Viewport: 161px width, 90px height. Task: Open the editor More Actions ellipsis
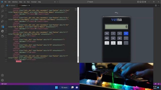[158, 5]
